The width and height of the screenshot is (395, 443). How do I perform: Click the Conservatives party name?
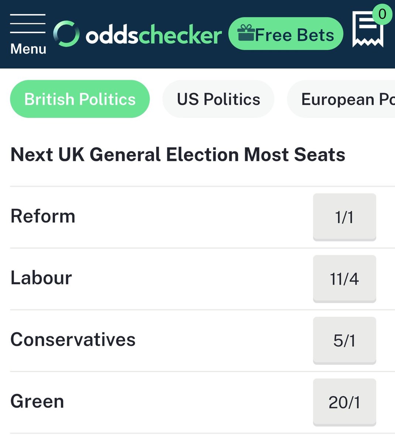click(x=73, y=340)
